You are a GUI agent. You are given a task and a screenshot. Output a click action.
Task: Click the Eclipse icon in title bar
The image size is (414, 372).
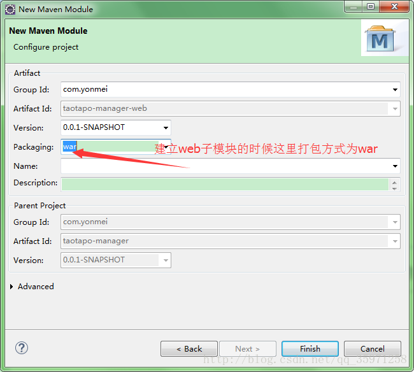pos(10,10)
